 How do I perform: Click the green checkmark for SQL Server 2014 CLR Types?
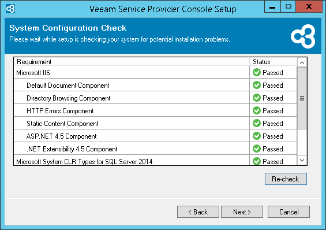pyautogui.click(x=257, y=161)
